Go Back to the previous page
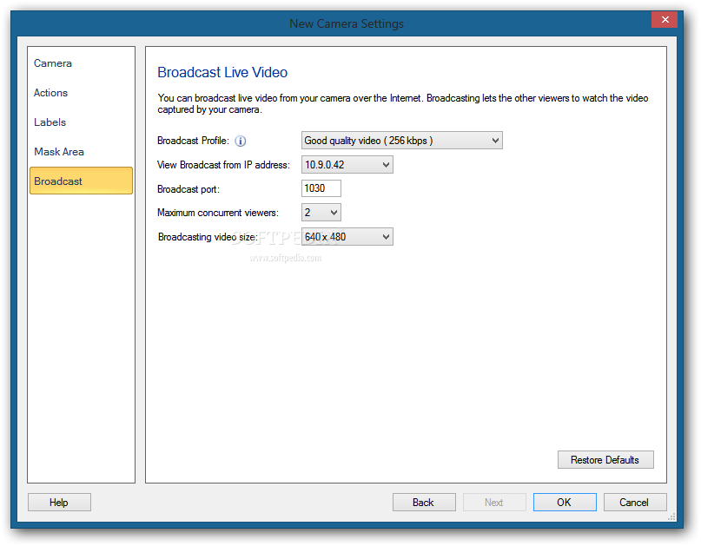Image resolution: width=701 pixels, height=546 pixels. point(424,503)
